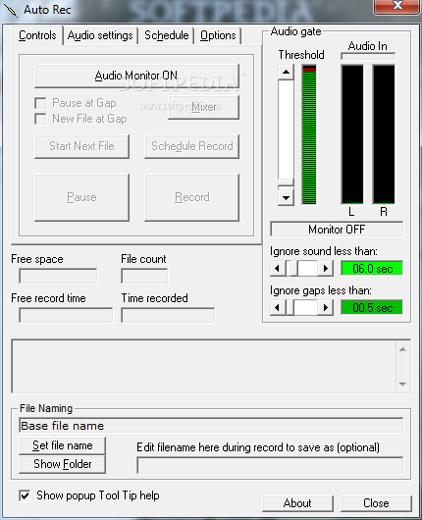Image resolution: width=422 pixels, height=520 pixels.
Task: Click the Free space field
Action: 58,276
